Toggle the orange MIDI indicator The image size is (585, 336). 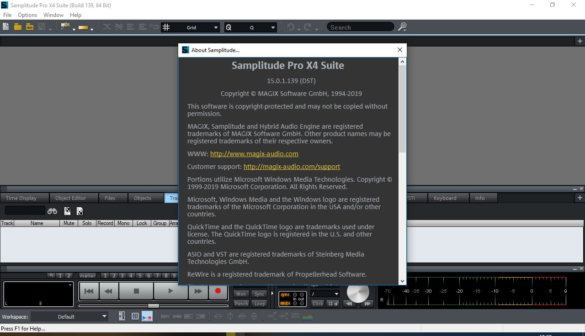[x=285, y=303]
